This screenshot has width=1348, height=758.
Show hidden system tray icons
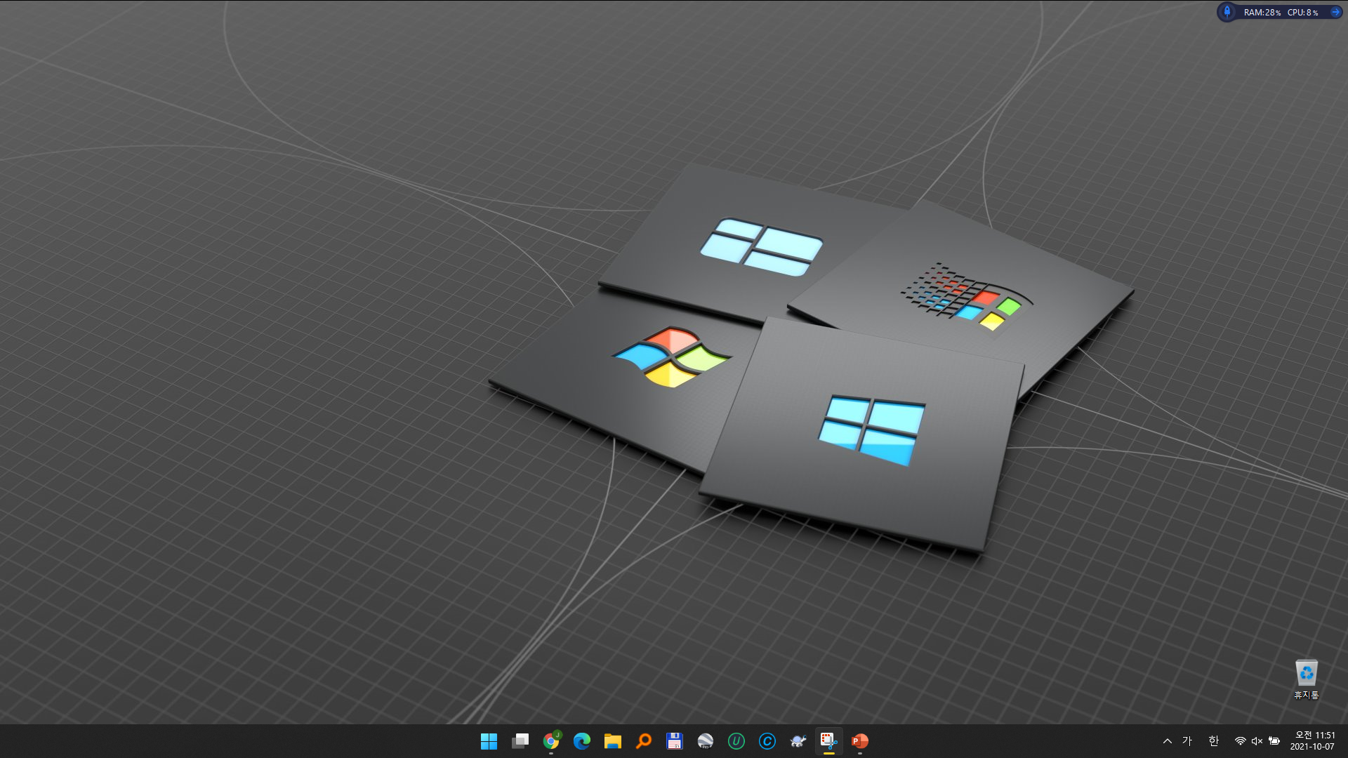[x=1168, y=741]
